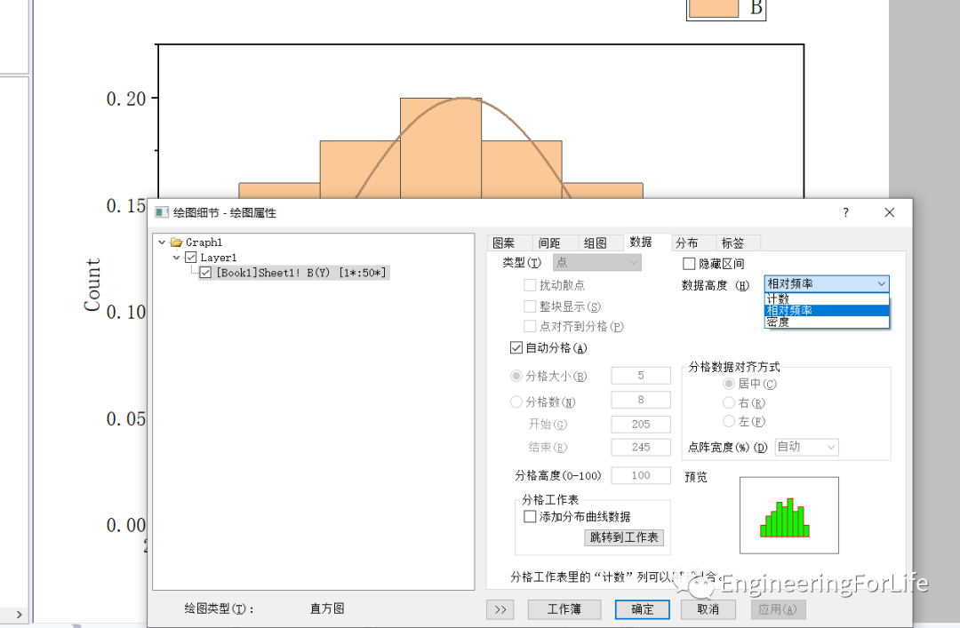Click the 0.20 axis tick label
The image size is (960, 628).
pos(126,99)
